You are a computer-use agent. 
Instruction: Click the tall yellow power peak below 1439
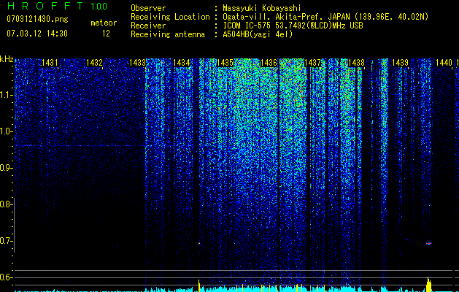pos(428,284)
